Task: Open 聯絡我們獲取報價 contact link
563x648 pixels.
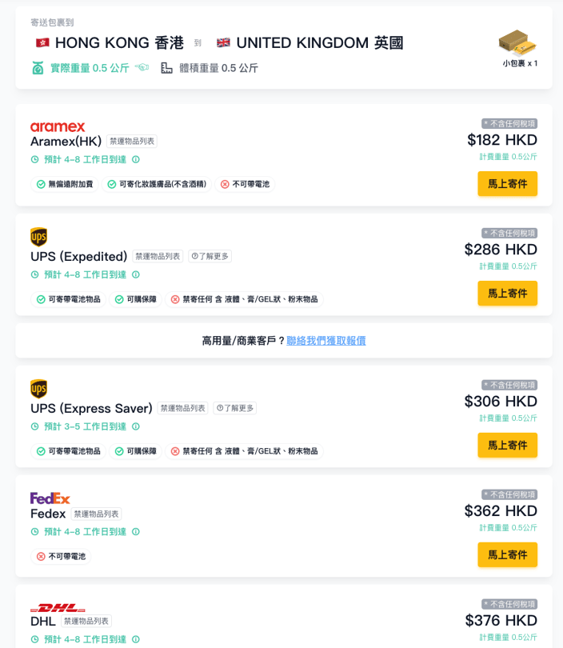Action: click(326, 341)
